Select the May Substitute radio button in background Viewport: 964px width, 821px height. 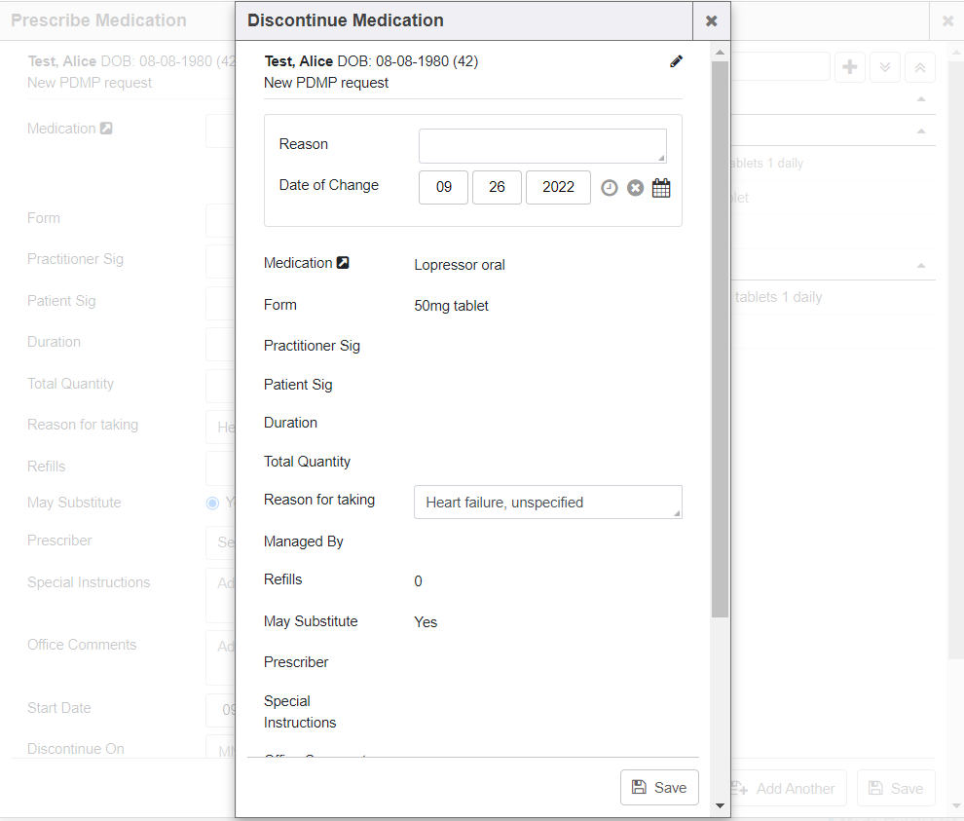coord(212,503)
